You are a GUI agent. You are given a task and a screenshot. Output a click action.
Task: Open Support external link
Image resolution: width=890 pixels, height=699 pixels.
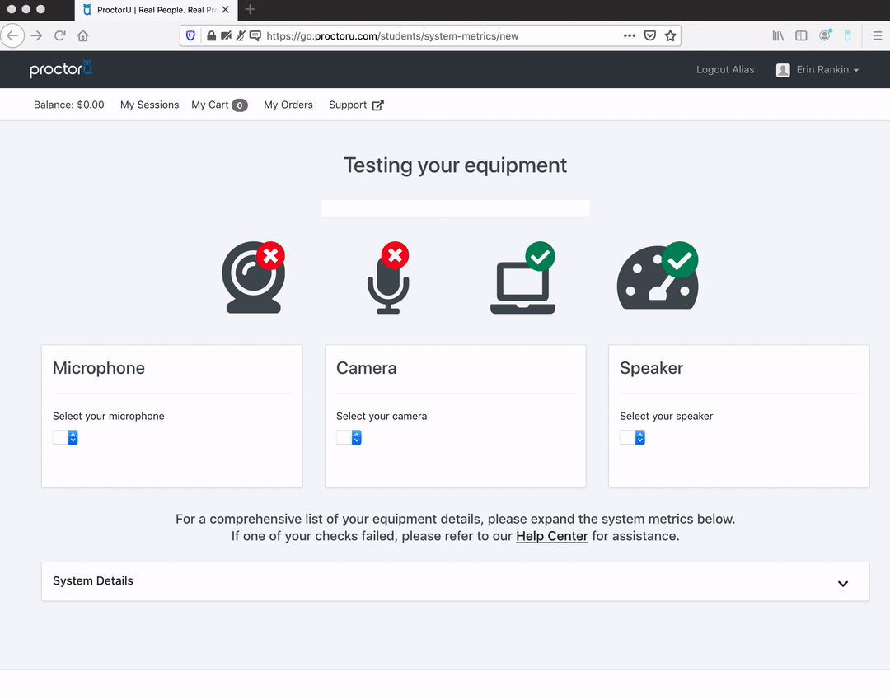point(356,105)
